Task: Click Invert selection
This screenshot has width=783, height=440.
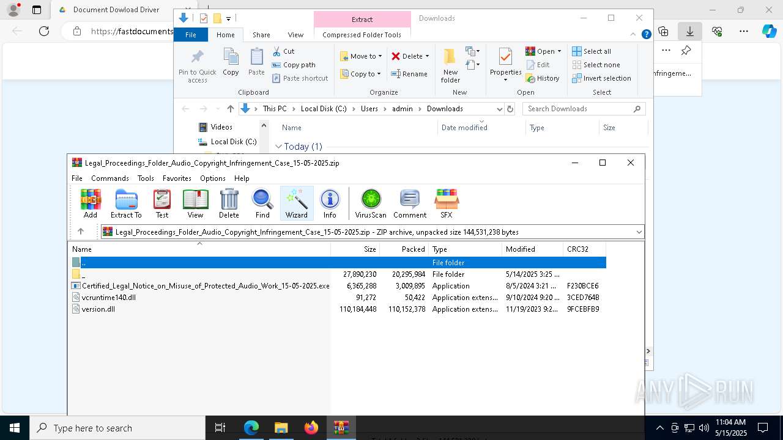Action: point(601,78)
